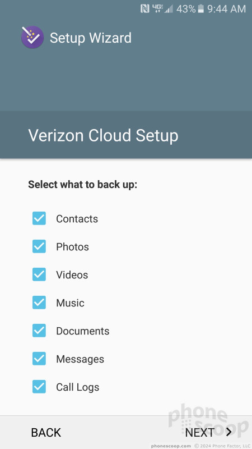Screen dimensions: 252x449
Task: Tap the 4G LTE network indicator
Action: click(158, 8)
